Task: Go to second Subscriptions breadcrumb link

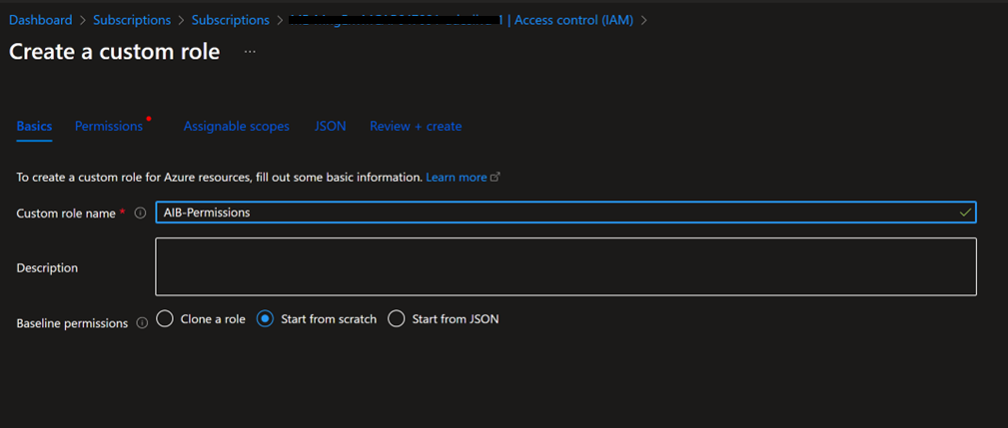Action: 230,20
